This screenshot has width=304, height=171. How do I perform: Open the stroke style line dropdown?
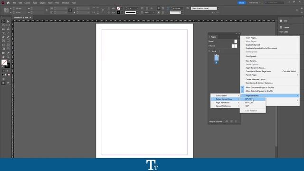pyautogui.click(x=137, y=12)
